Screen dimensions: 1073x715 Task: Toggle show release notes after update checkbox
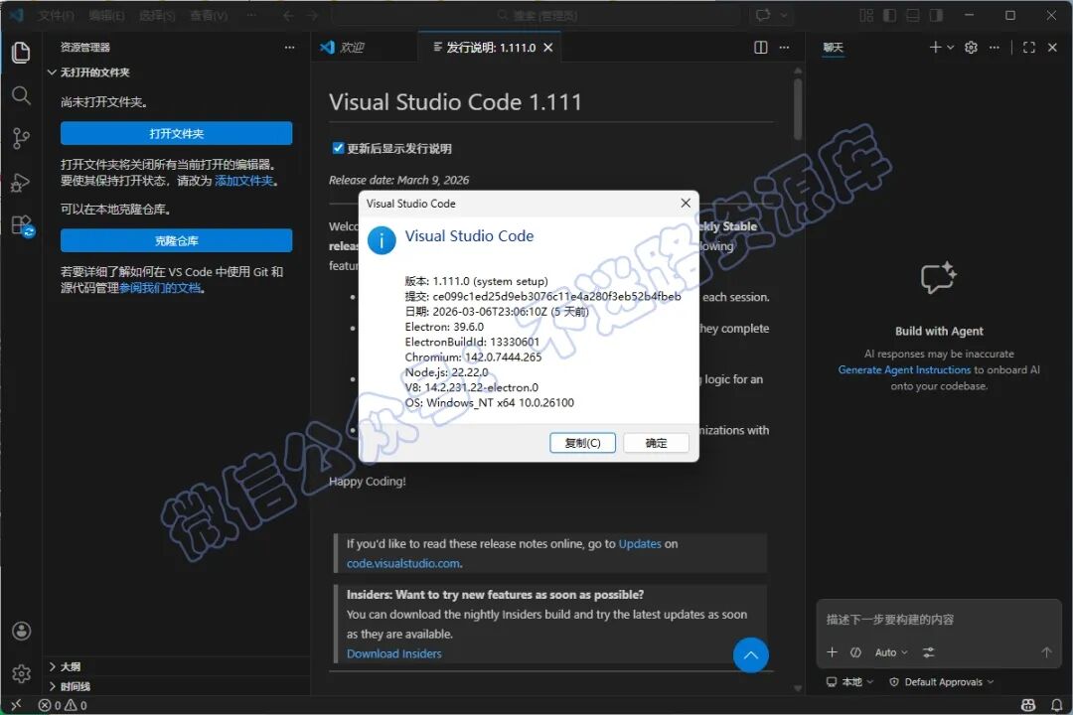(338, 148)
